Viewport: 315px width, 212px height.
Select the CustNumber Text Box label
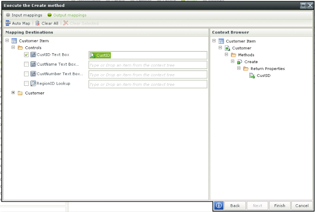[60, 74]
